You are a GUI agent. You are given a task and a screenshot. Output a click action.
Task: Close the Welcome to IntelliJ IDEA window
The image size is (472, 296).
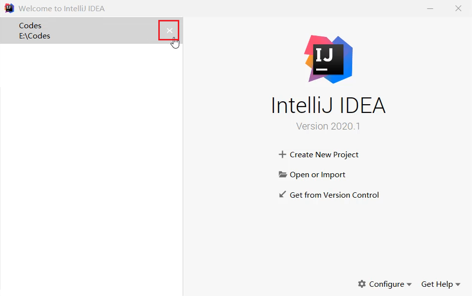458,8
